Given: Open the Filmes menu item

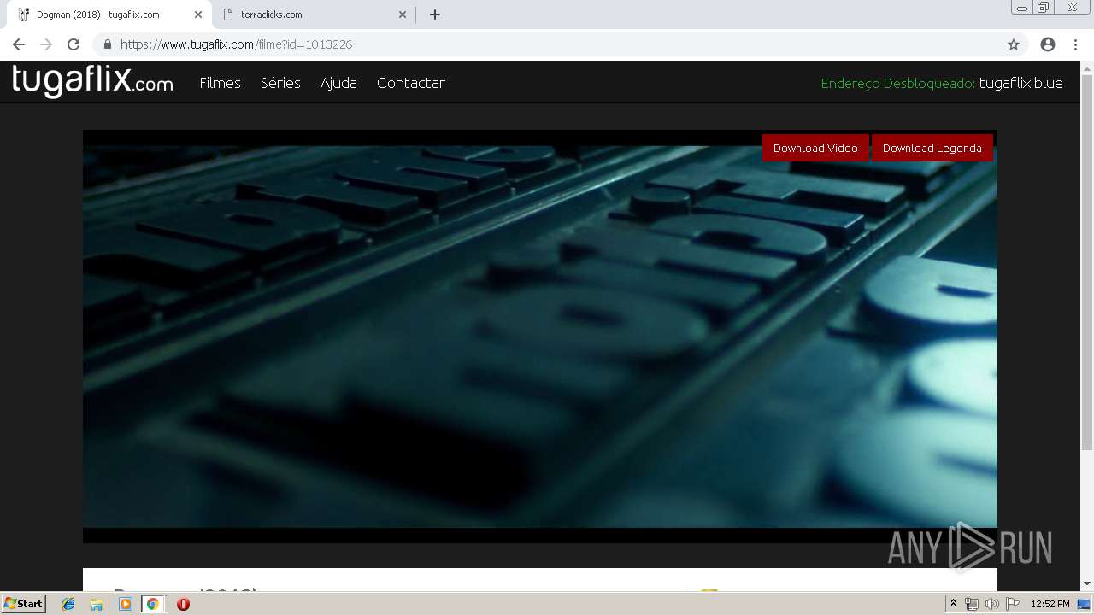Looking at the screenshot, I should coord(220,83).
